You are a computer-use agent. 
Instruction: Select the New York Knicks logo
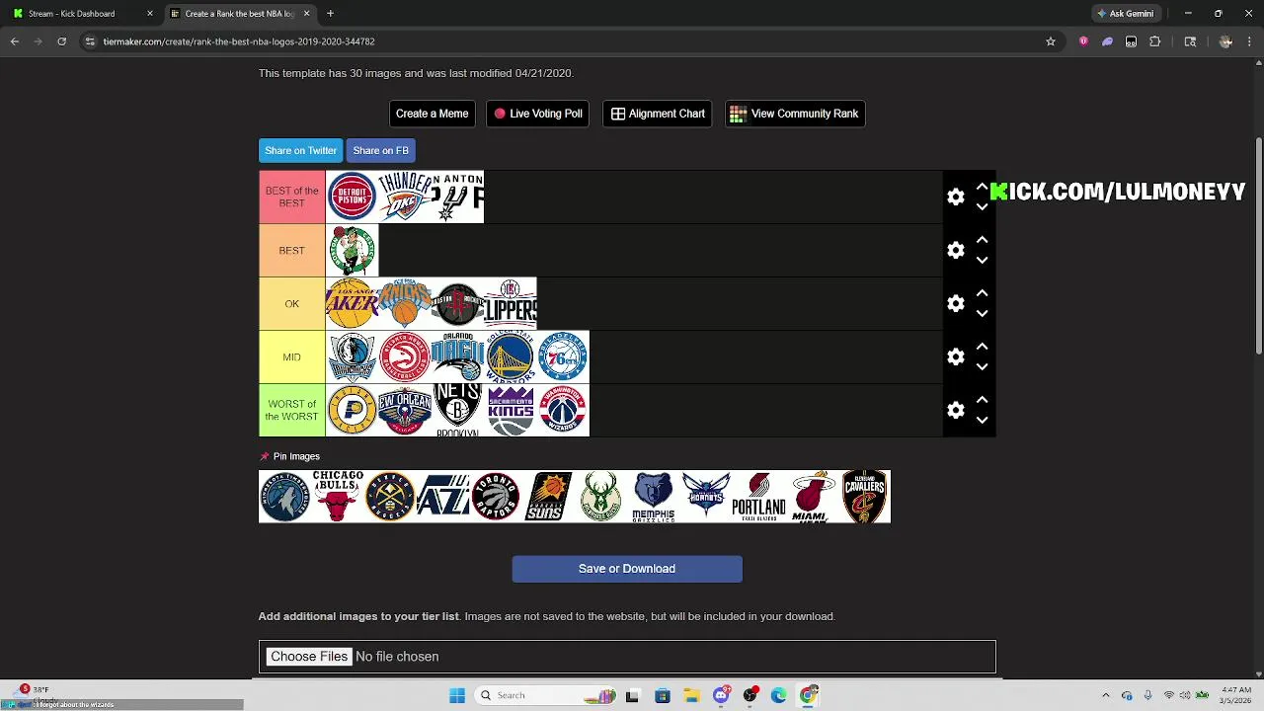coord(405,303)
